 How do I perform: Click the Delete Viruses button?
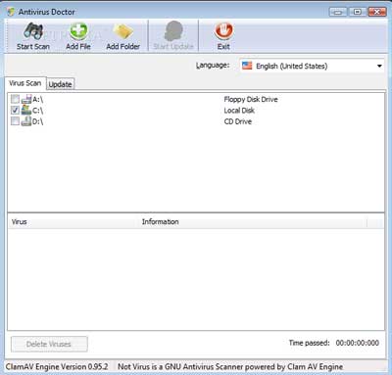pyautogui.click(x=49, y=344)
